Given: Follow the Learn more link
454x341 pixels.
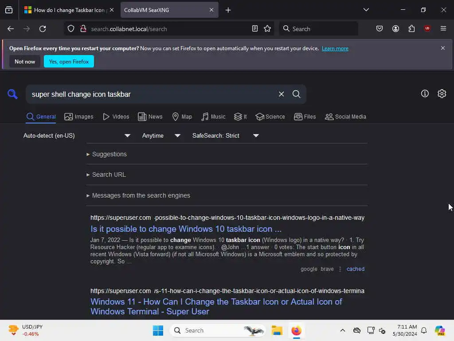Looking at the screenshot, I should click(x=335, y=48).
